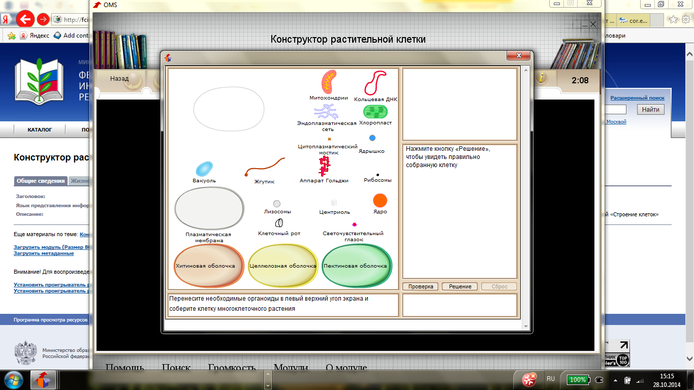Open the Расширенный поиск link
This screenshot has height=390, width=694.
[x=637, y=97]
